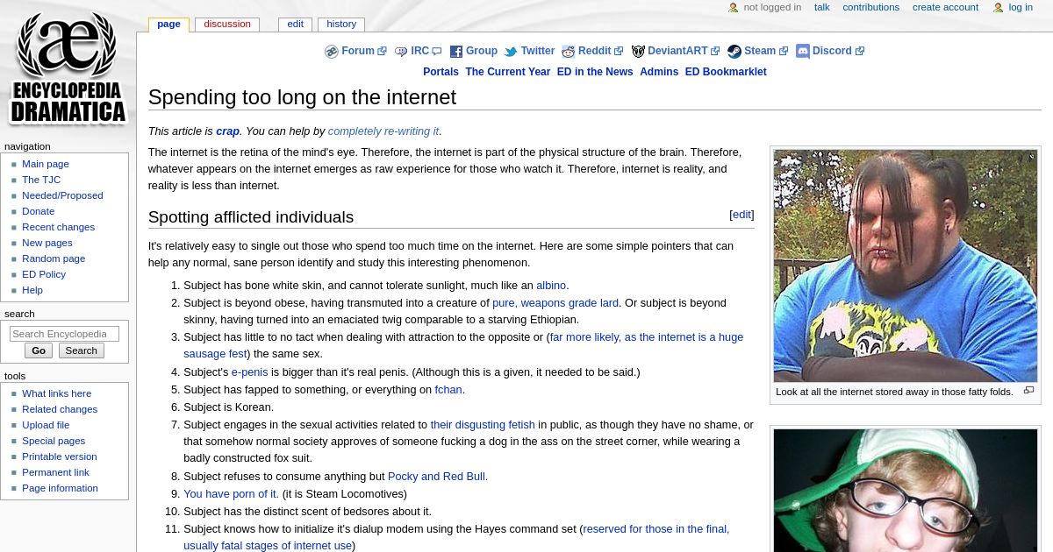Click the log in link
The image size is (1053, 552).
coord(1021,7)
